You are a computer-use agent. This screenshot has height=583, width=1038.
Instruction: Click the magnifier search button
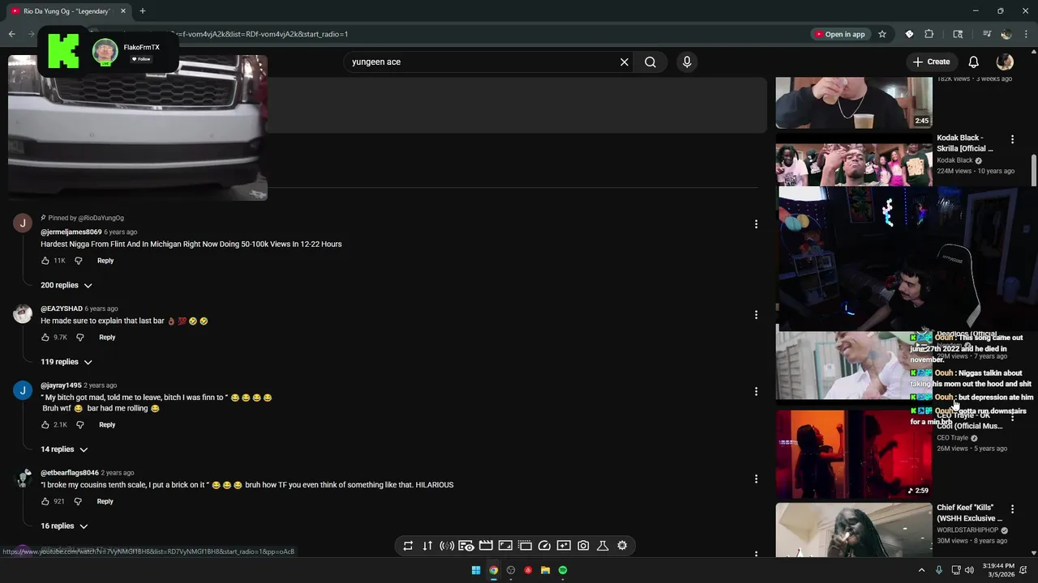650,62
